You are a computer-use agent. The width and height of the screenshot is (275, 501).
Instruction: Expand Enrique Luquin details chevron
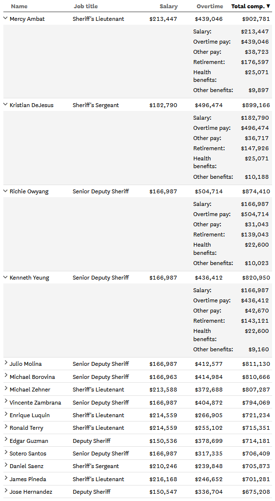coord(6,414)
